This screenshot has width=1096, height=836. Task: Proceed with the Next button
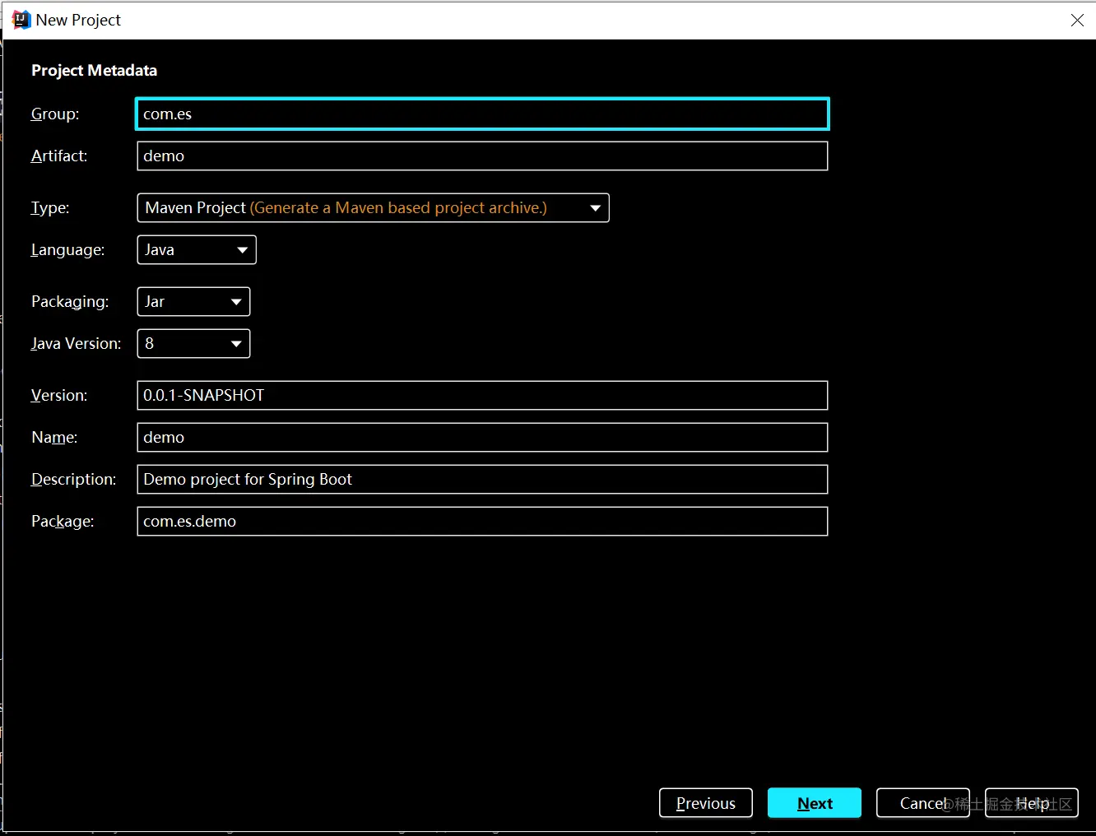[815, 803]
